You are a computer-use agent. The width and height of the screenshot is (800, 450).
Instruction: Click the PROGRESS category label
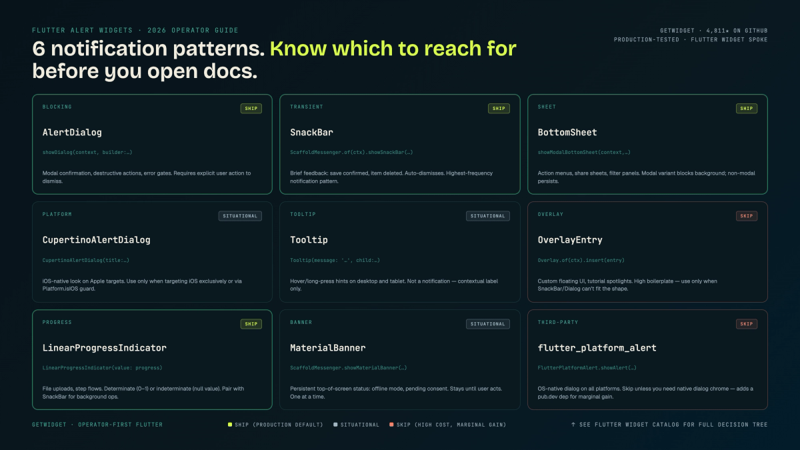point(57,323)
